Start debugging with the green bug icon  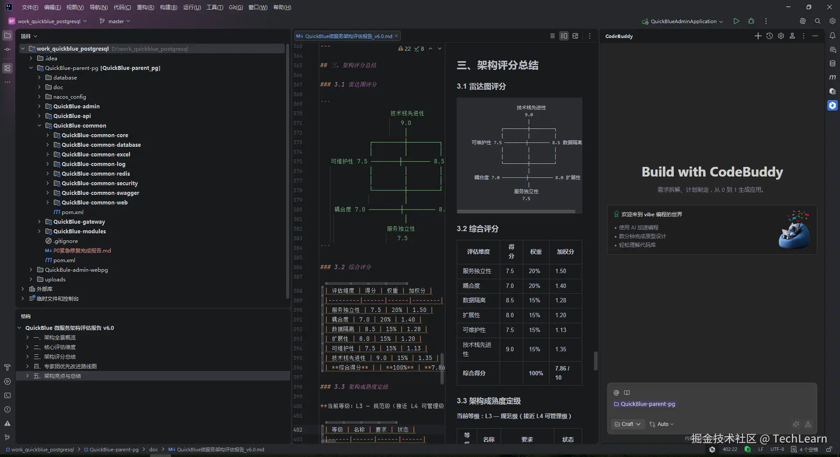pos(751,21)
